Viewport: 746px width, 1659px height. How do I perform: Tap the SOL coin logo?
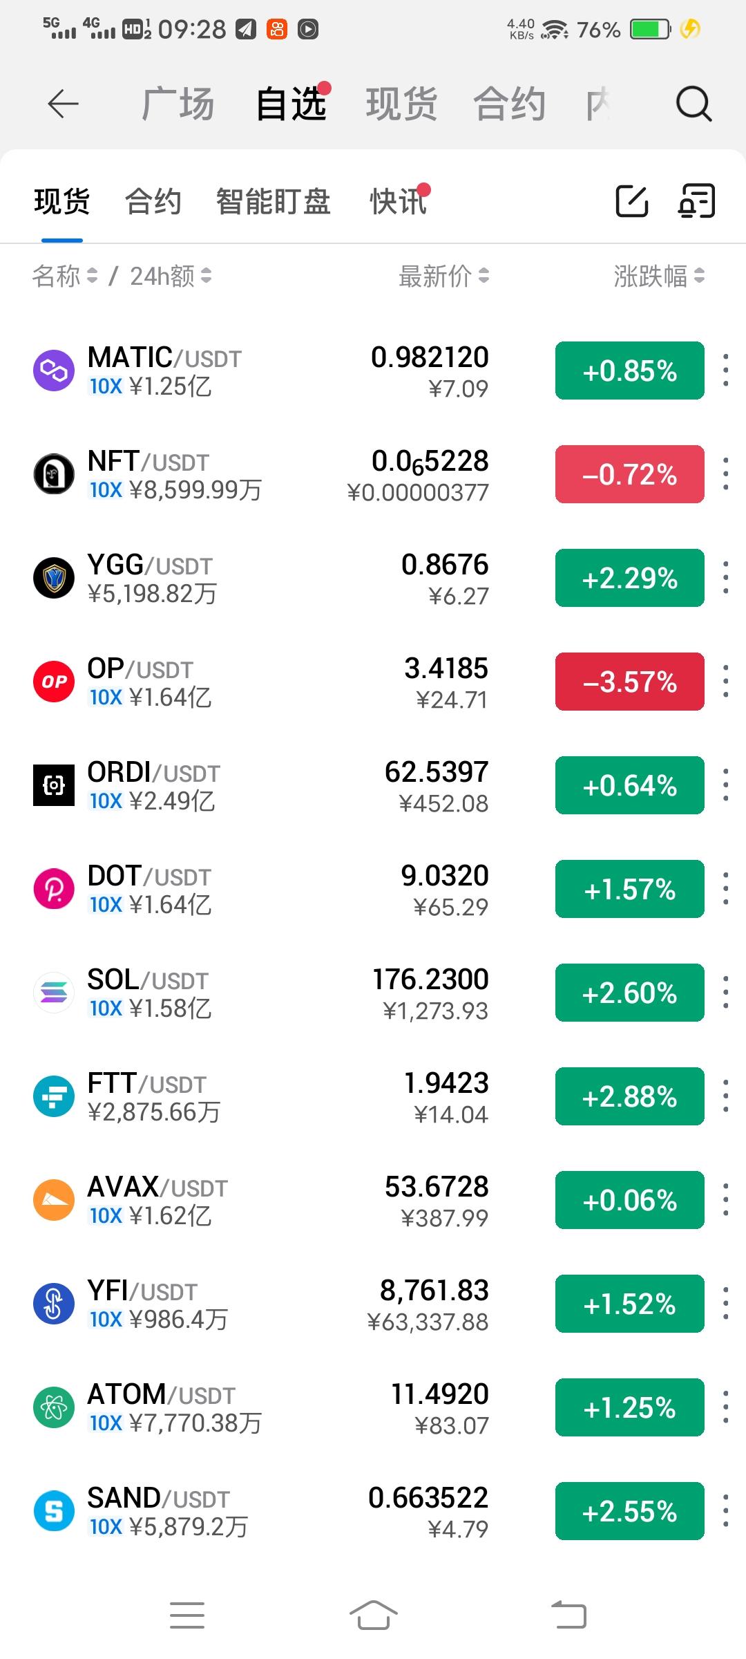click(x=54, y=993)
